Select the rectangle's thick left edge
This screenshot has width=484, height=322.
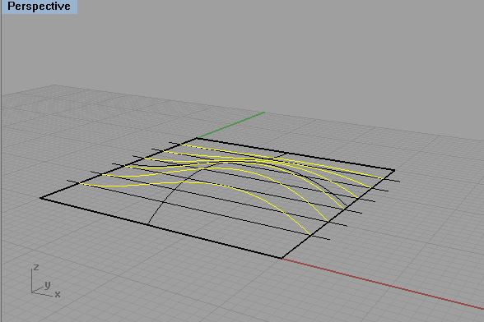coord(119,168)
